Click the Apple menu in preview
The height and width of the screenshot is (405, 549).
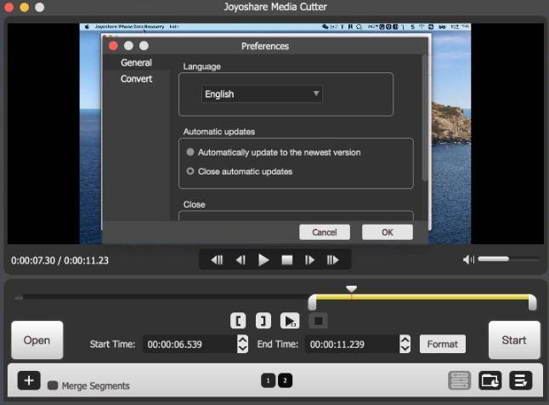pyautogui.click(x=87, y=26)
